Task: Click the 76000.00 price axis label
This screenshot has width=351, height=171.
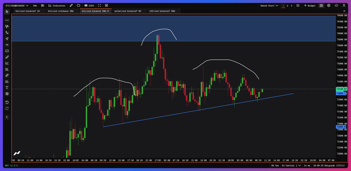Action: click(341, 33)
